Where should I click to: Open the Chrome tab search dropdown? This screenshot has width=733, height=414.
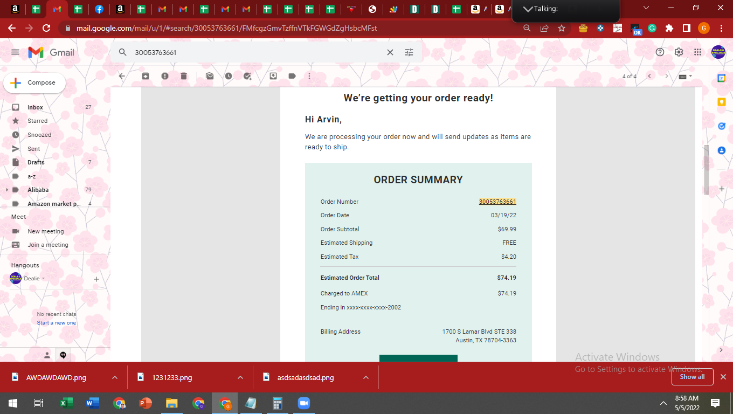coord(647,8)
